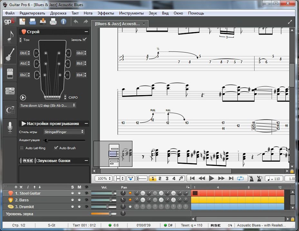Click the tempo 110 field
This screenshot has height=231, width=299.
(274, 179)
